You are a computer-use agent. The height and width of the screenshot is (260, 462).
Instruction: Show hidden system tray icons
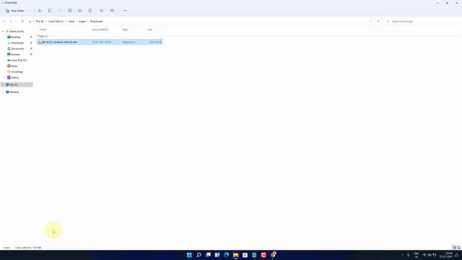point(403,255)
